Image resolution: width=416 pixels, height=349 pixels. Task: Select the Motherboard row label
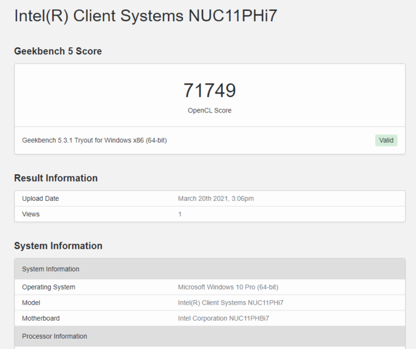[41, 318]
